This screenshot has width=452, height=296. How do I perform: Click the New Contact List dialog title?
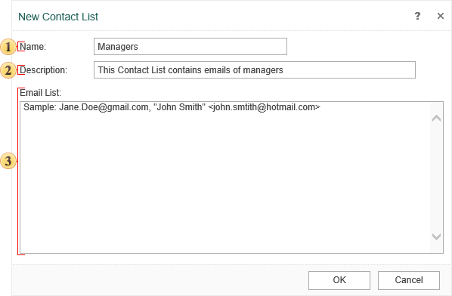click(x=58, y=17)
